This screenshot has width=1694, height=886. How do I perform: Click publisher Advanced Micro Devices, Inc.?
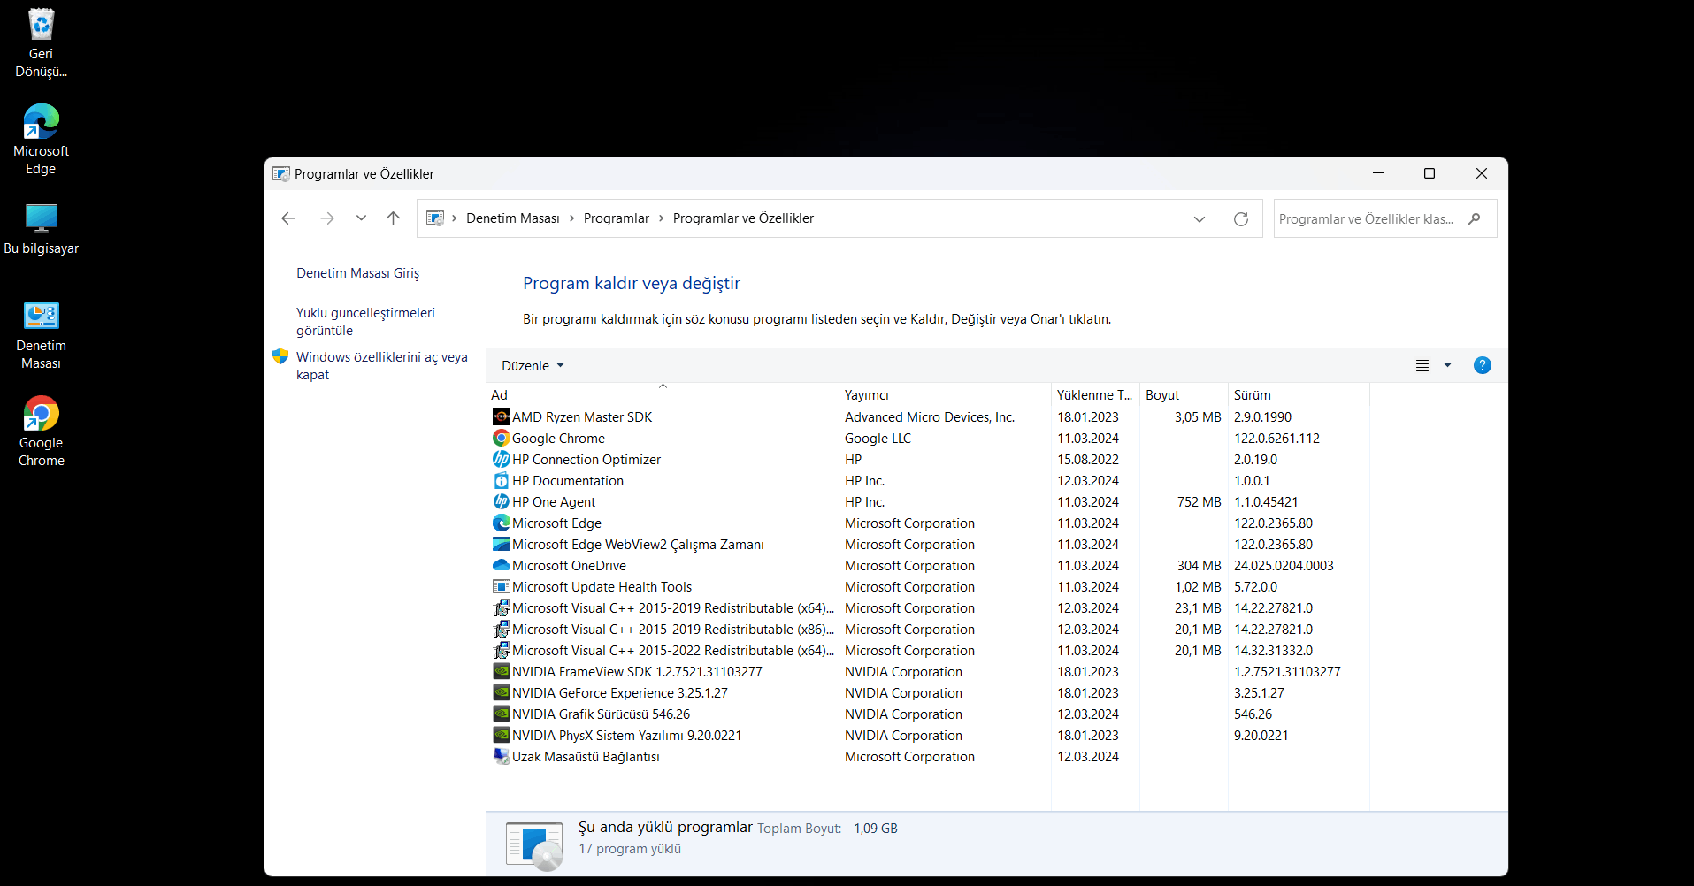click(x=930, y=416)
